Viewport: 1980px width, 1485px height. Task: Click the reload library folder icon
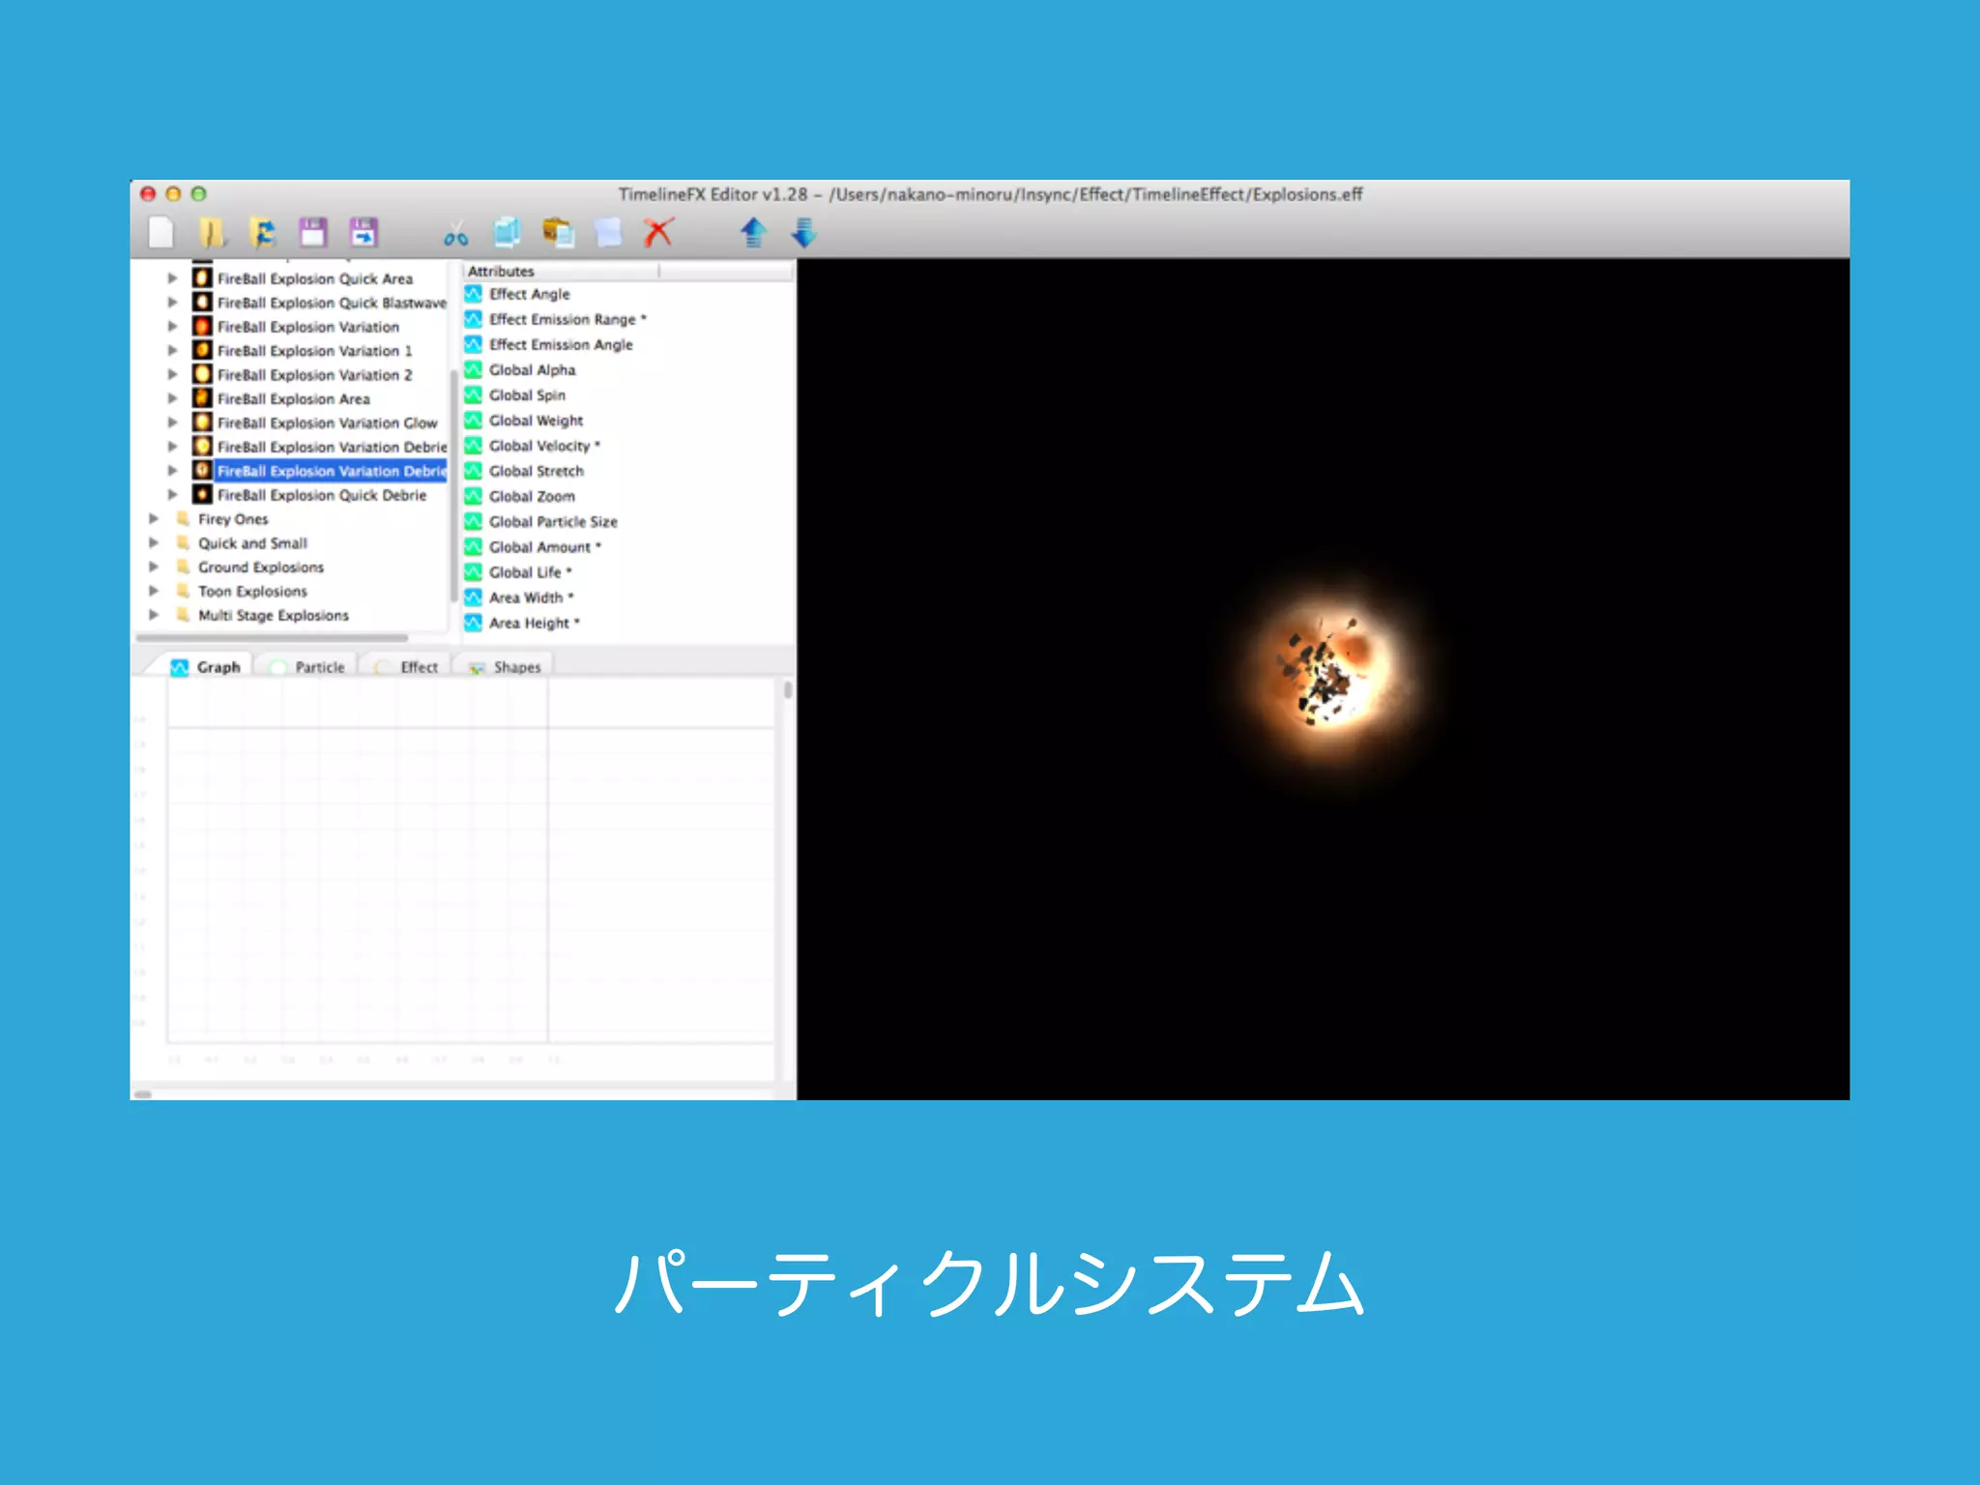pos(262,233)
